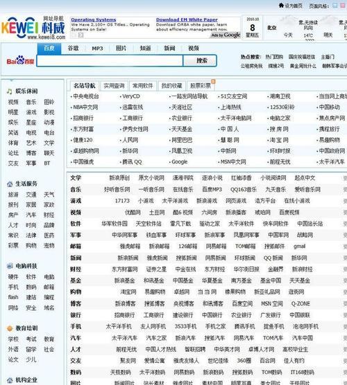Open the 淘 宝 网 link in 名站导航
This screenshot has width=347, height=385.
coord(279,140)
